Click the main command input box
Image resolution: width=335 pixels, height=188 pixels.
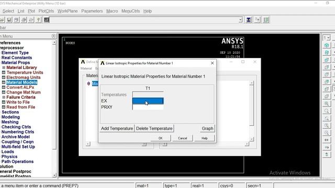pos(144,20)
